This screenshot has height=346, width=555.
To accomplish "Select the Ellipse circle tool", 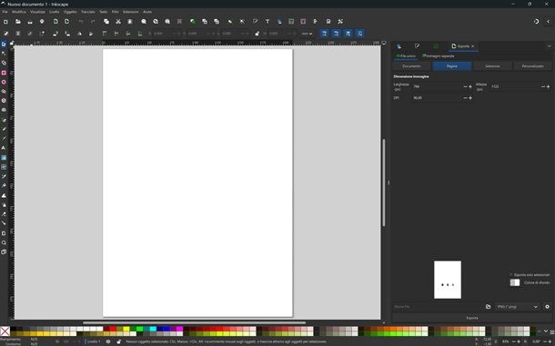I will click(x=4, y=82).
